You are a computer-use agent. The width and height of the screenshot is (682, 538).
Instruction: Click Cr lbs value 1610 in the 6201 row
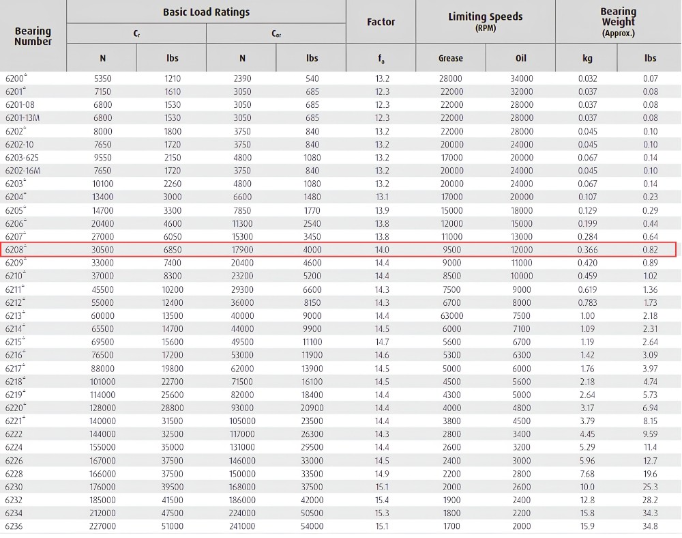pyautogui.click(x=173, y=92)
